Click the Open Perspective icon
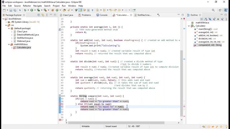 point(220,10)
